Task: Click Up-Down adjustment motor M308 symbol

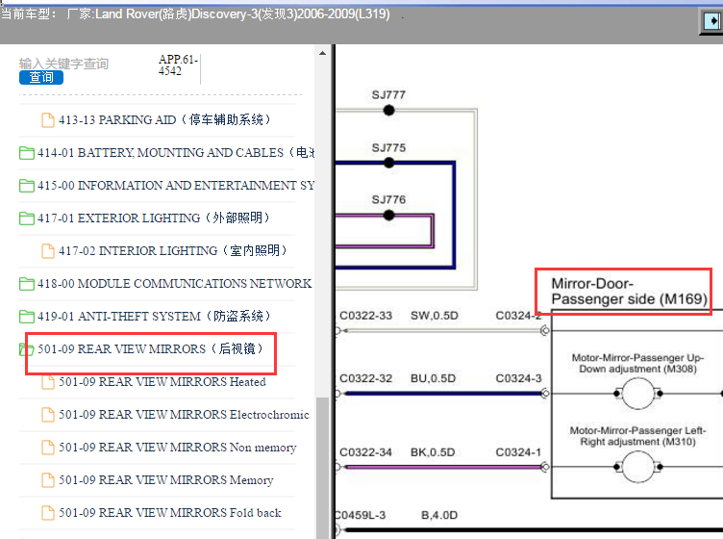Action: tap(638, 394)
